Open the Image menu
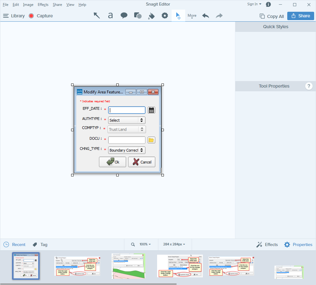 point(28,5)
